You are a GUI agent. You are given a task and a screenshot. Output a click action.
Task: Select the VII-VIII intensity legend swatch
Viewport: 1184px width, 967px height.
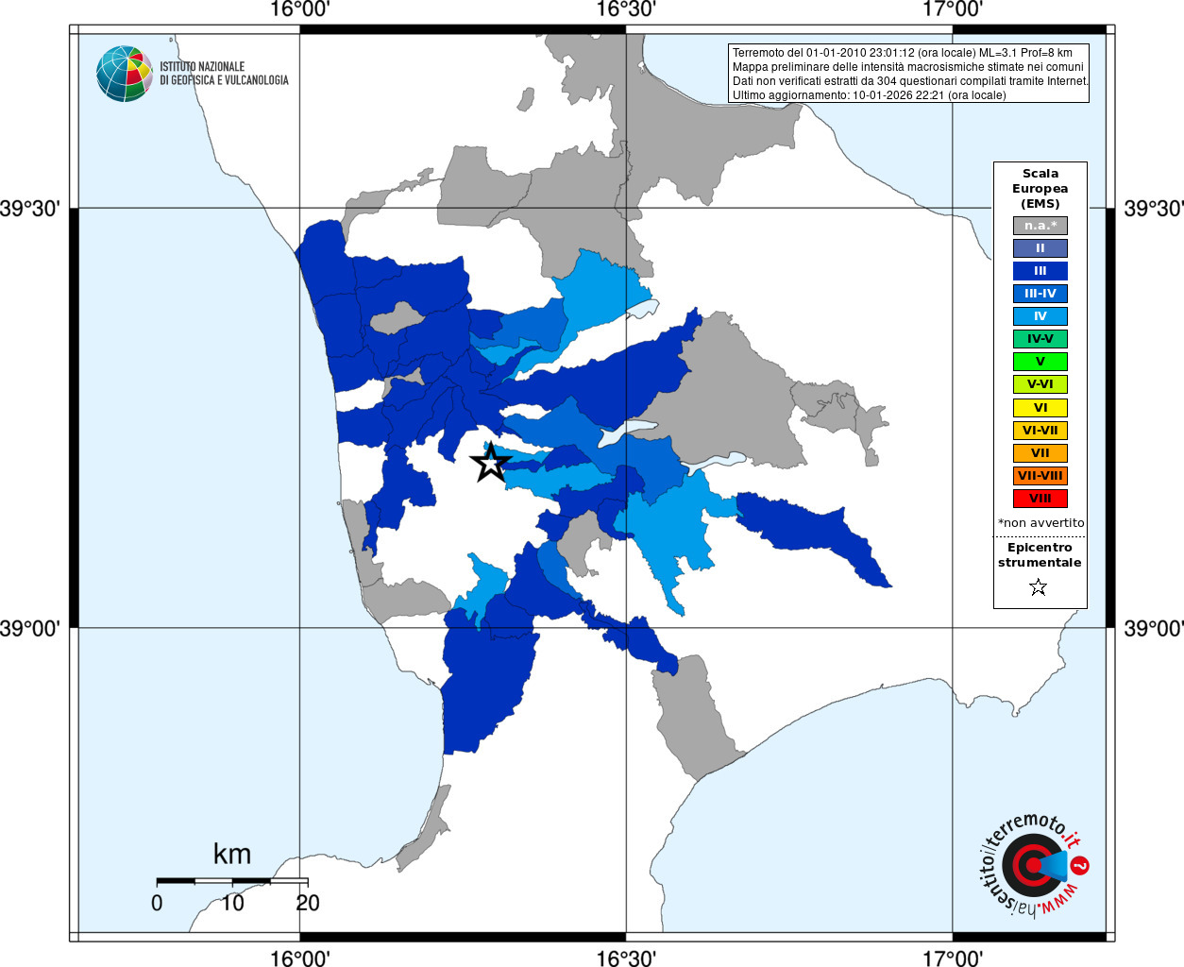[x=1040, y=476]
